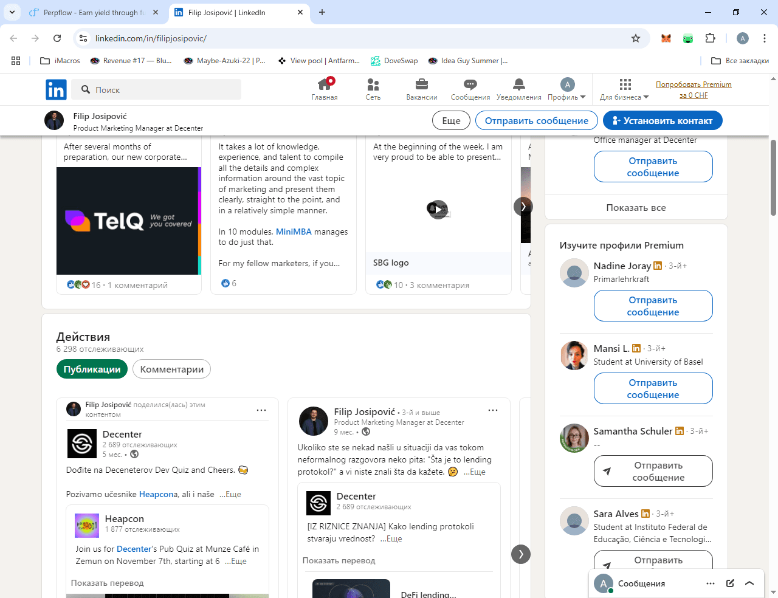Click Попробовать Premium за 0 CHF link
This screenshot has width=778, height=598.
[694, 90]
